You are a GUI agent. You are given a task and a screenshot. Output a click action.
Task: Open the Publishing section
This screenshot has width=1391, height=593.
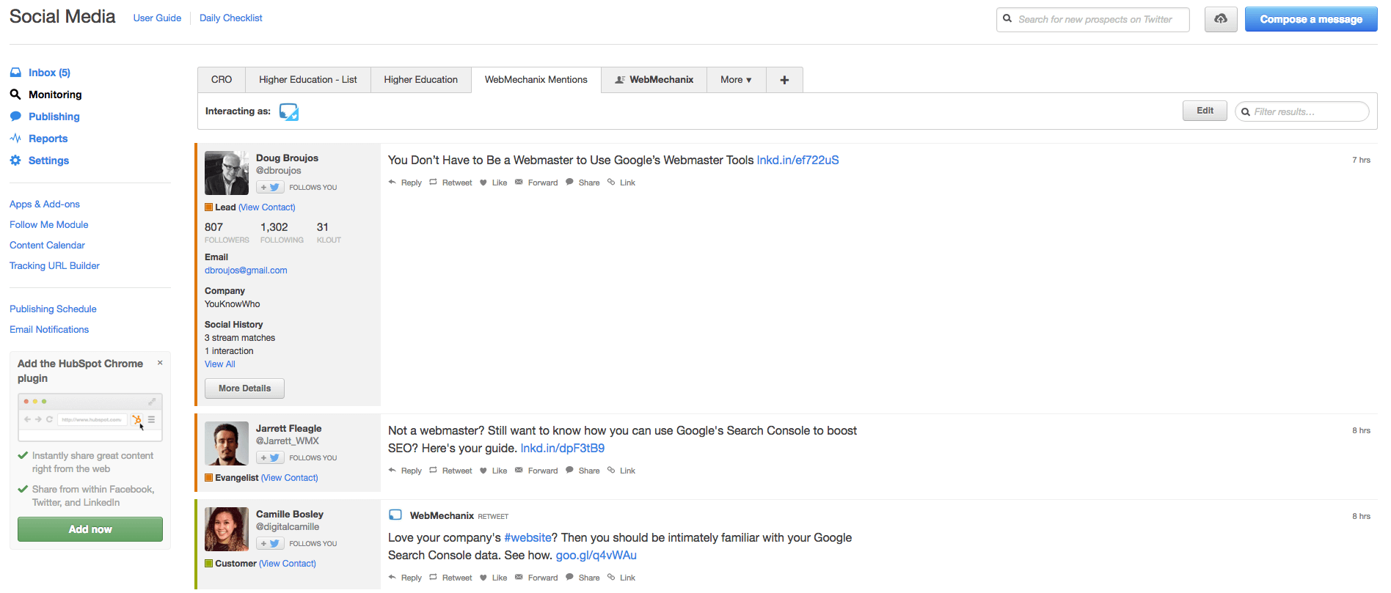pos(54,117)
